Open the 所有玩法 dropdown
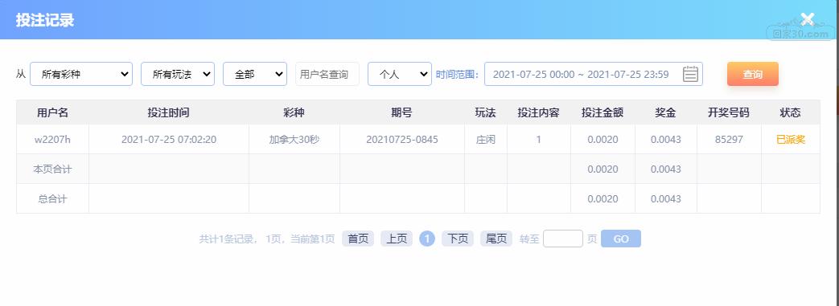 pos(178,74)
